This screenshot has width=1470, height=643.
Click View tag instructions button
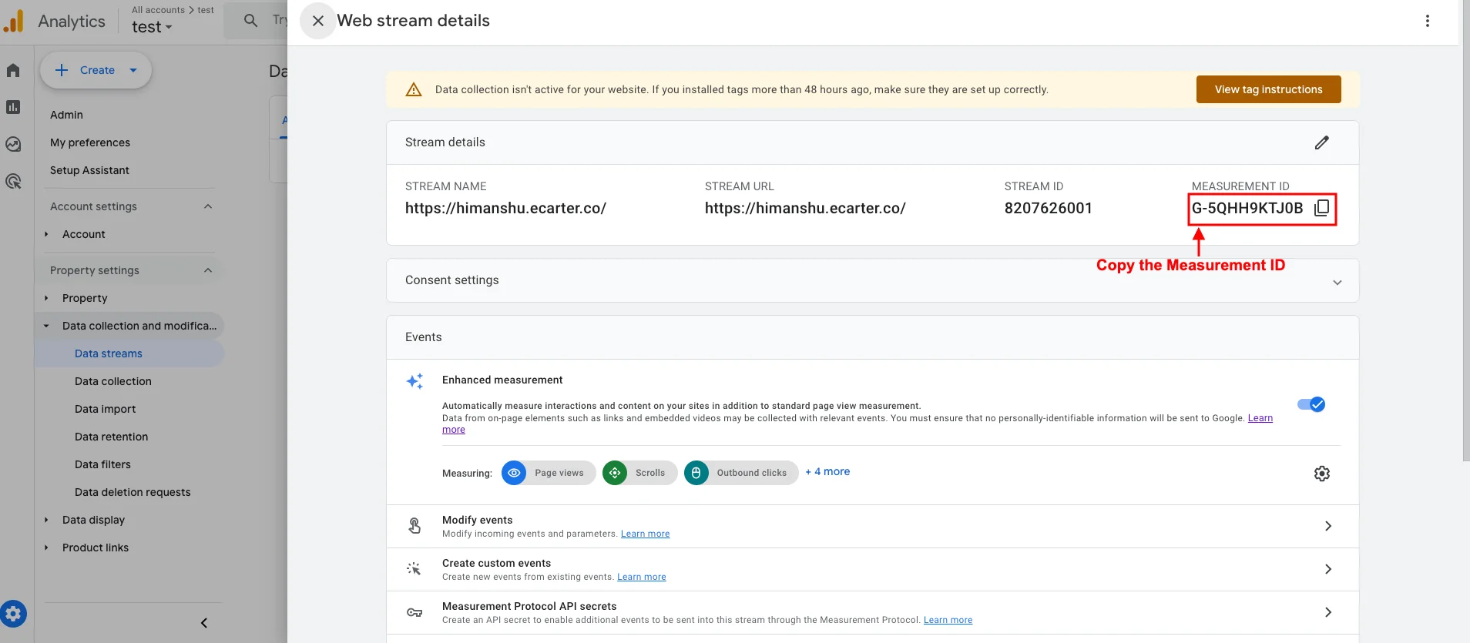pos(1268,89)
